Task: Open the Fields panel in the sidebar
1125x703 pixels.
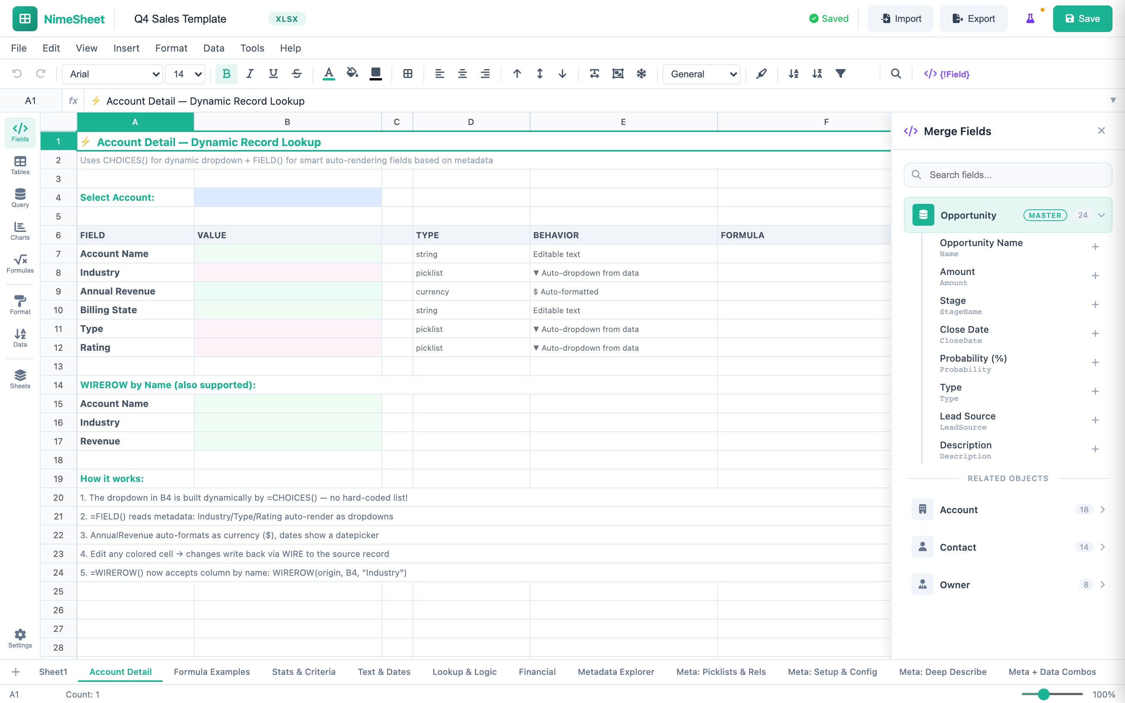Action: pyautogui.click(x=20, y=132)
